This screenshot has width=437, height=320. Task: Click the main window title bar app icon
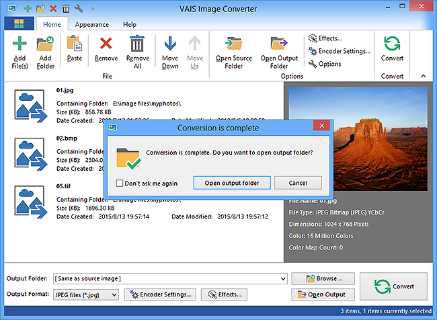coord(11,9)
